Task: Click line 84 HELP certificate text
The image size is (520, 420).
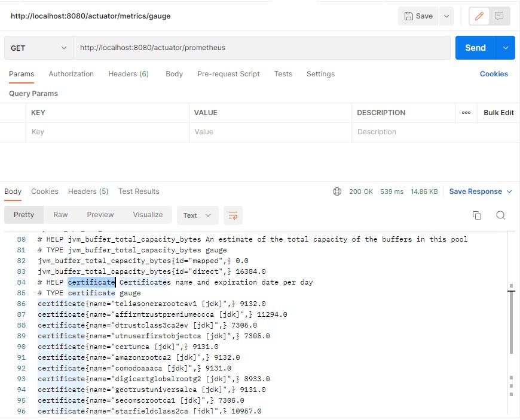Action: coord(175,282)
